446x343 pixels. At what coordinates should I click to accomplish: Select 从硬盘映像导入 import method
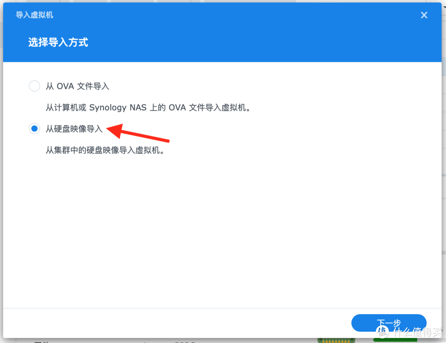pyautogui.click(x=74, y=129)
